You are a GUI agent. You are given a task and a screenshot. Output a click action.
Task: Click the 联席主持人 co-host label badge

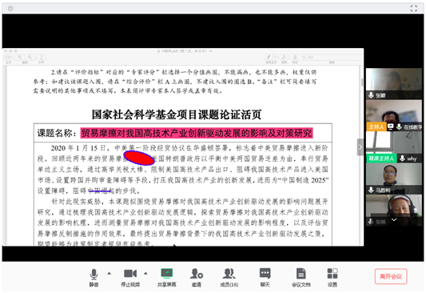[x=381, y=158]
